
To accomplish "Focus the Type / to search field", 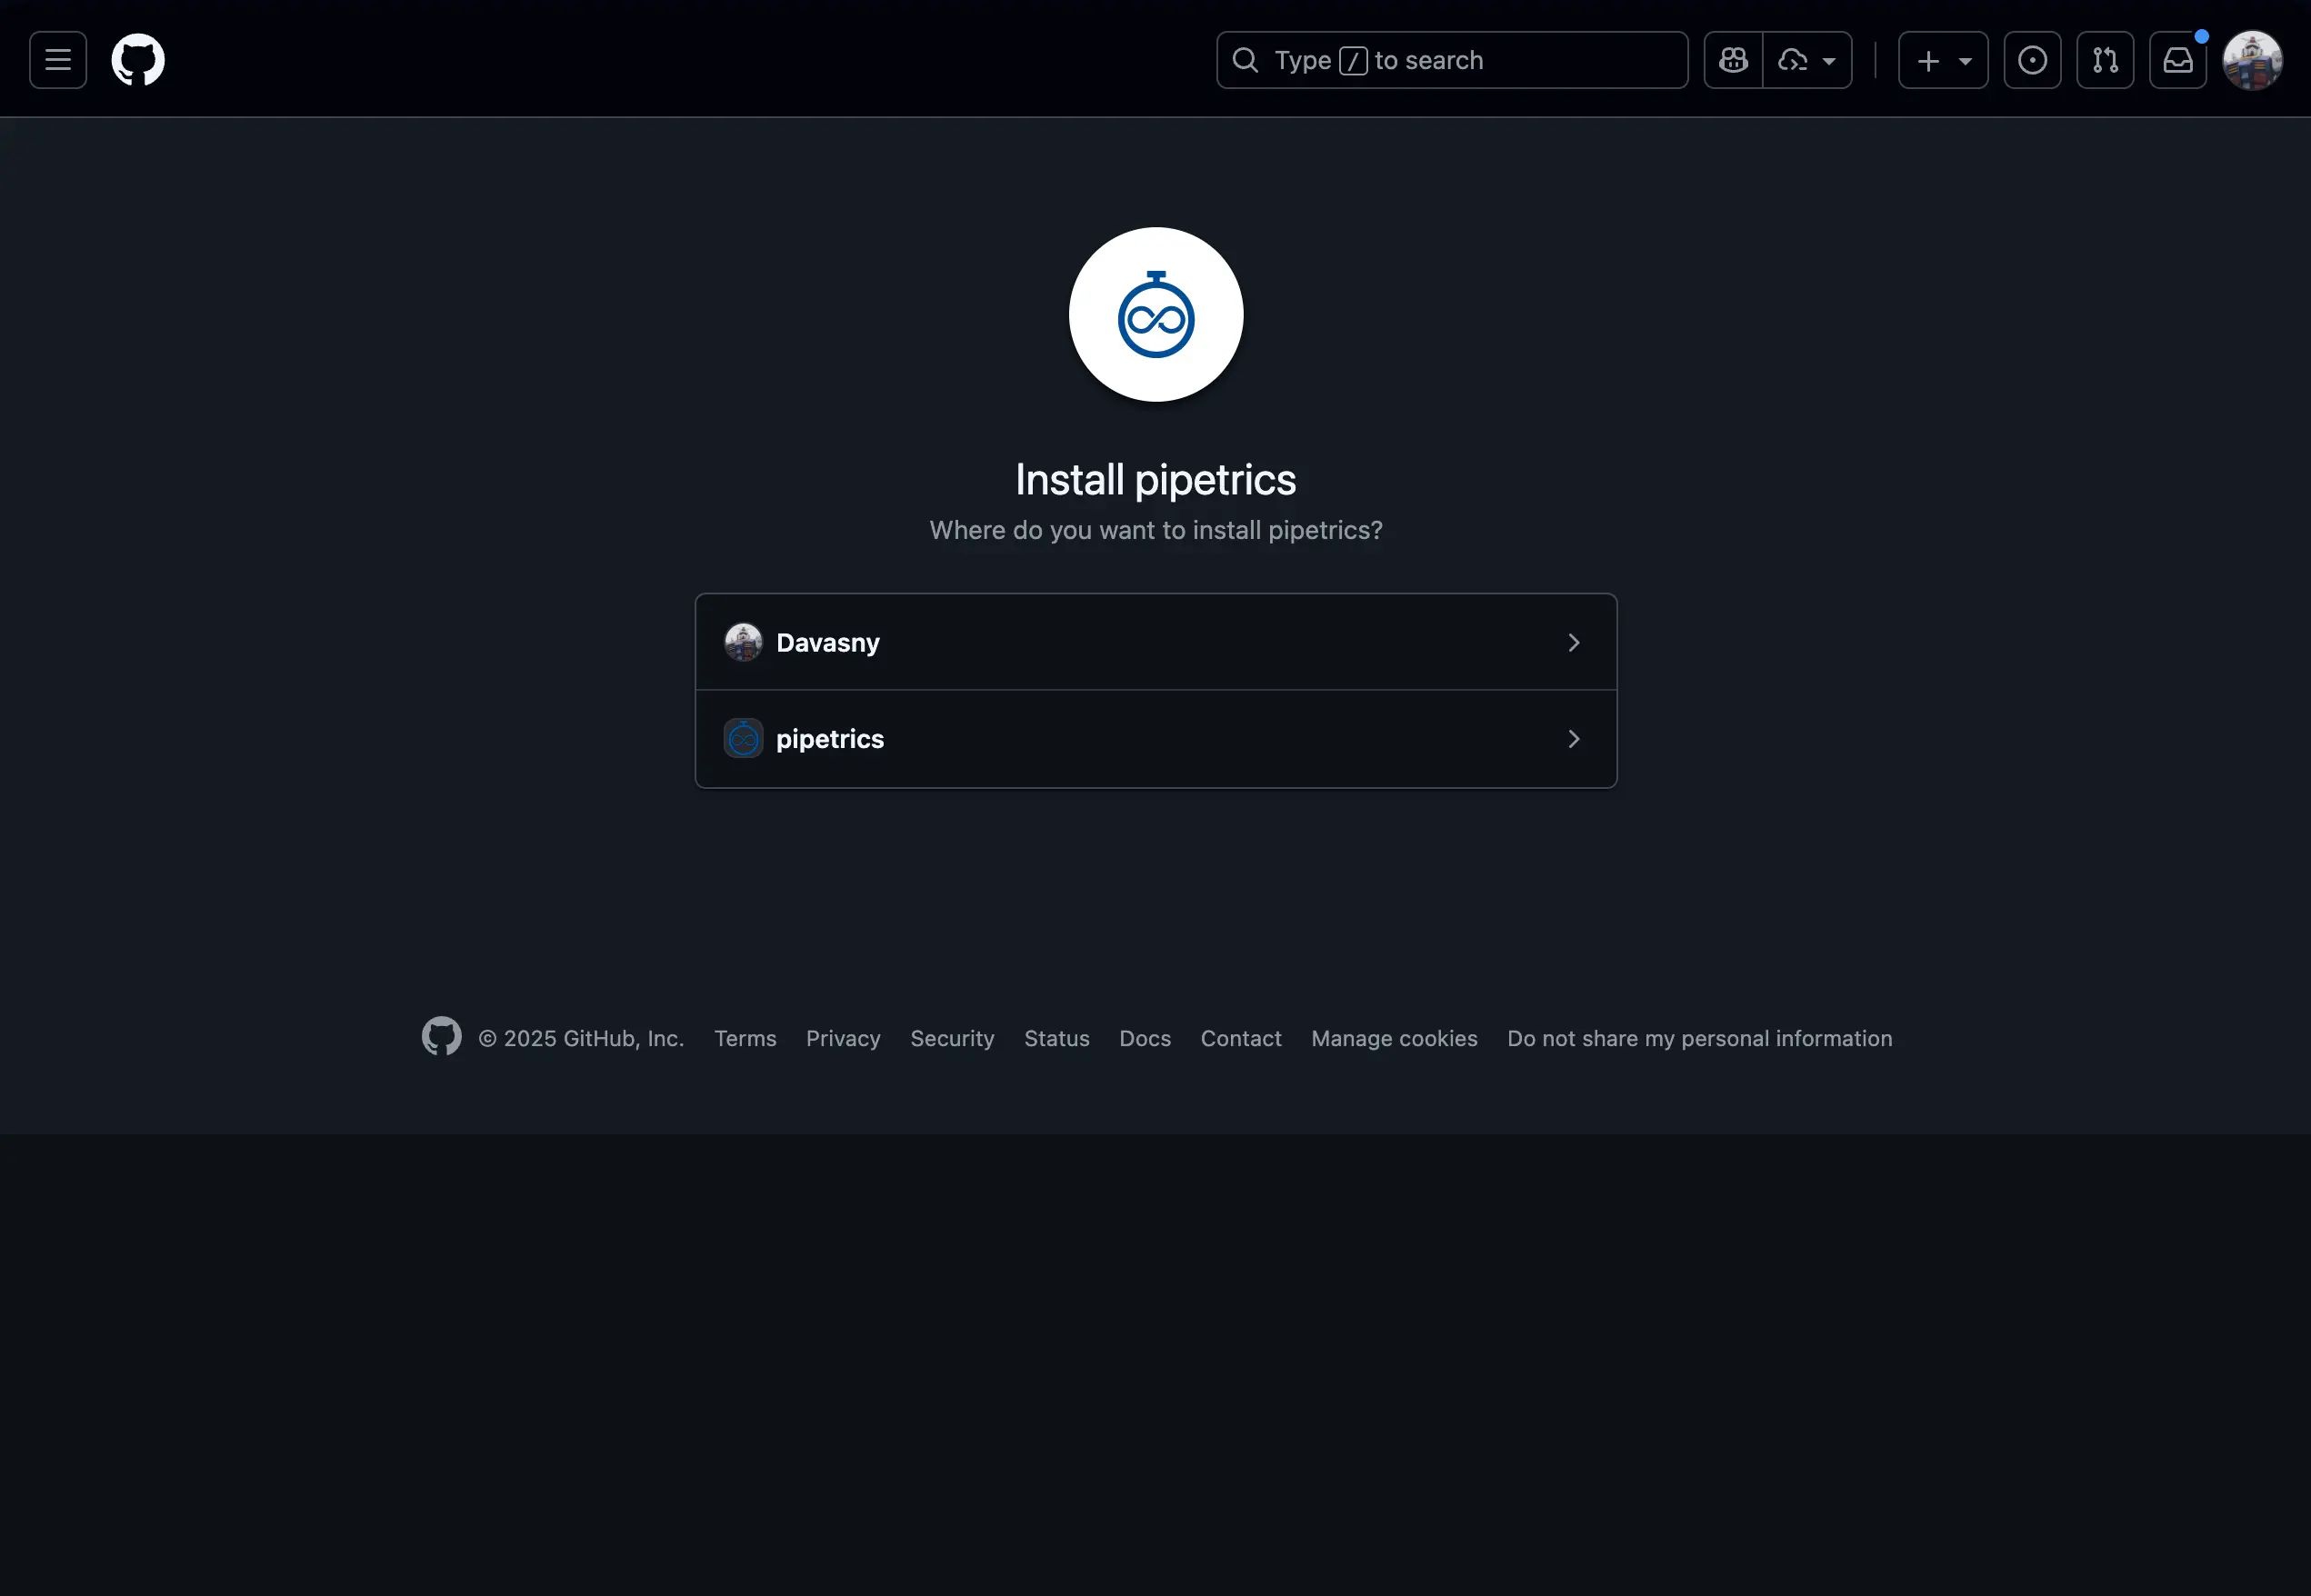I will coord(1452,60).
